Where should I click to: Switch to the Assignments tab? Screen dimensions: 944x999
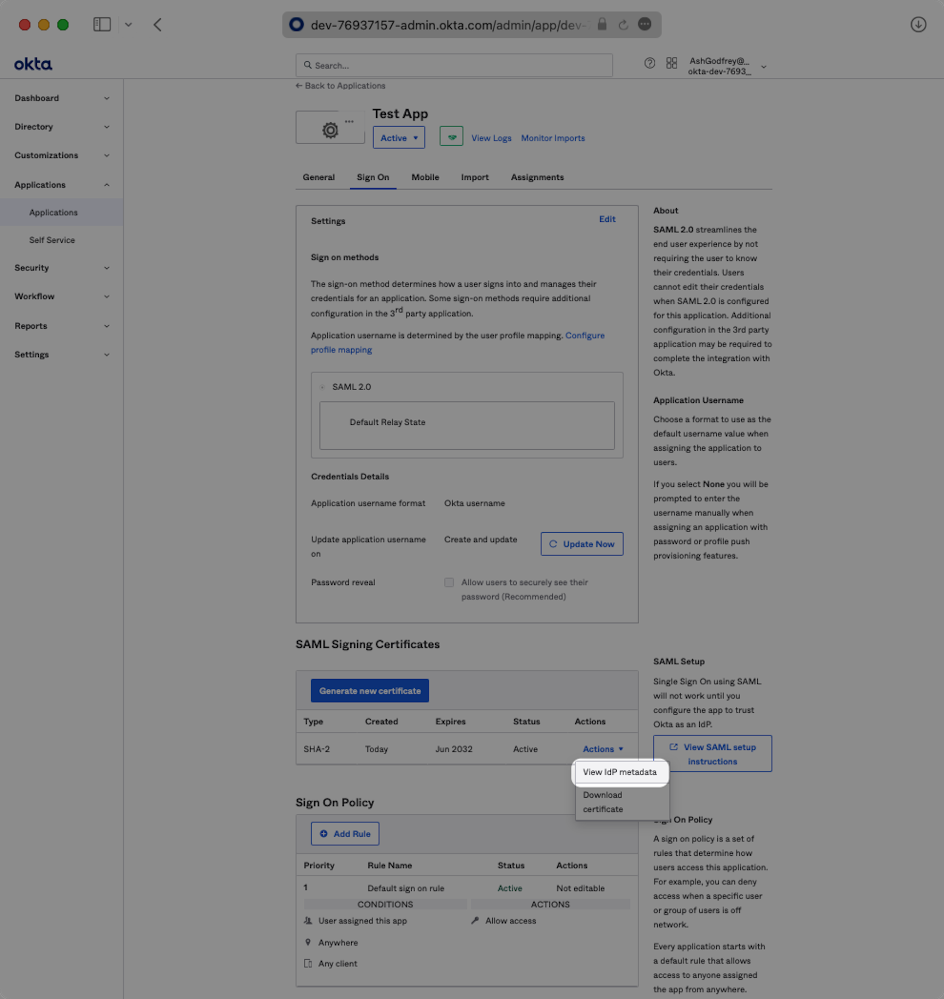click(x=537, y=177)
